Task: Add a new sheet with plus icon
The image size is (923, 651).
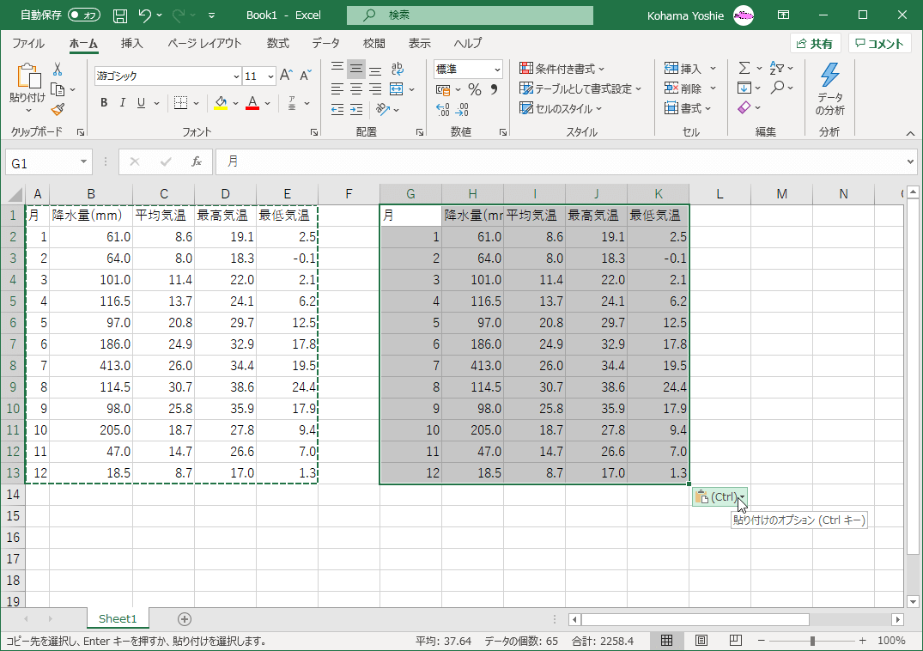Action: (184, 619)
